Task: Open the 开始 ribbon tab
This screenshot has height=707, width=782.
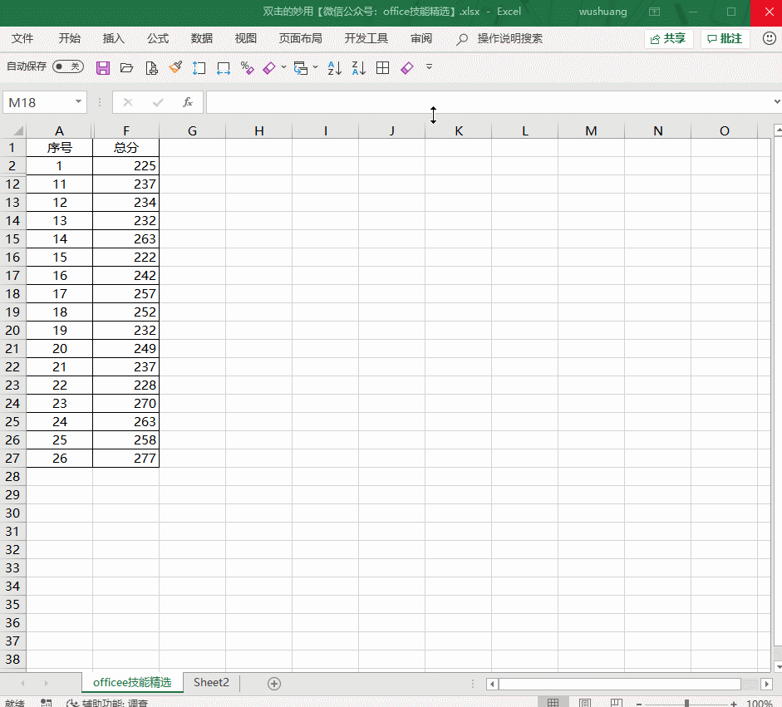Action: pyautogui.click(x=69, y=38)
